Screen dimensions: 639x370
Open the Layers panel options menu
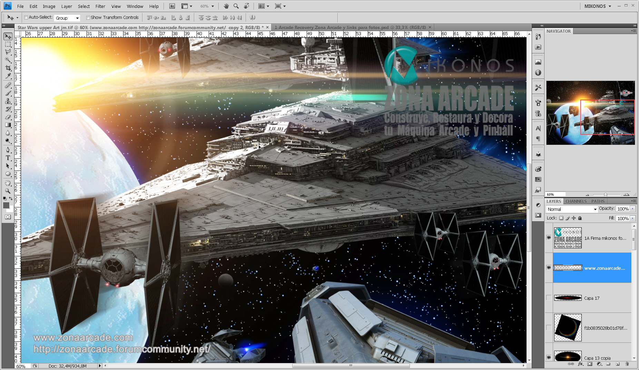click(633, 201)
